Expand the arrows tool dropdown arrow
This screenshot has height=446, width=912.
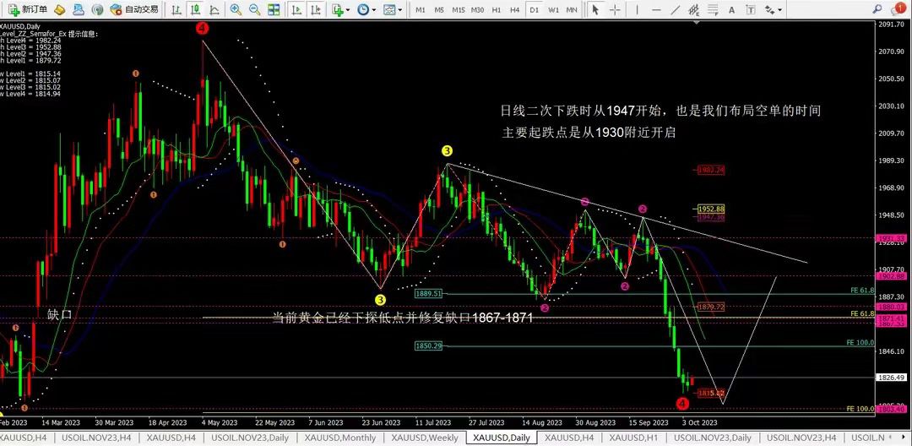tap(780, 10)
